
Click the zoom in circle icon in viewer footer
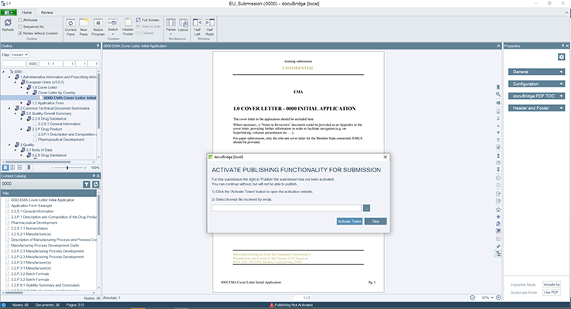[x=498, y=297]
